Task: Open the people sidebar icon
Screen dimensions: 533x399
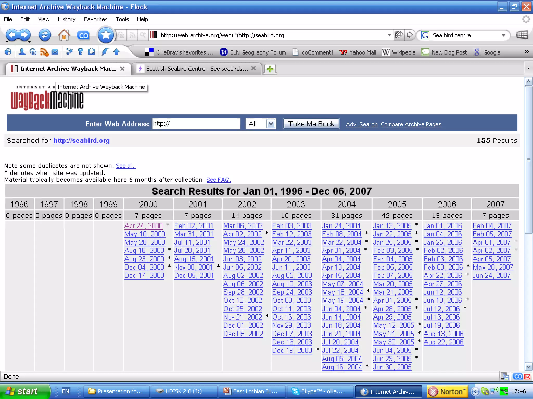Action: coord(22,52)
